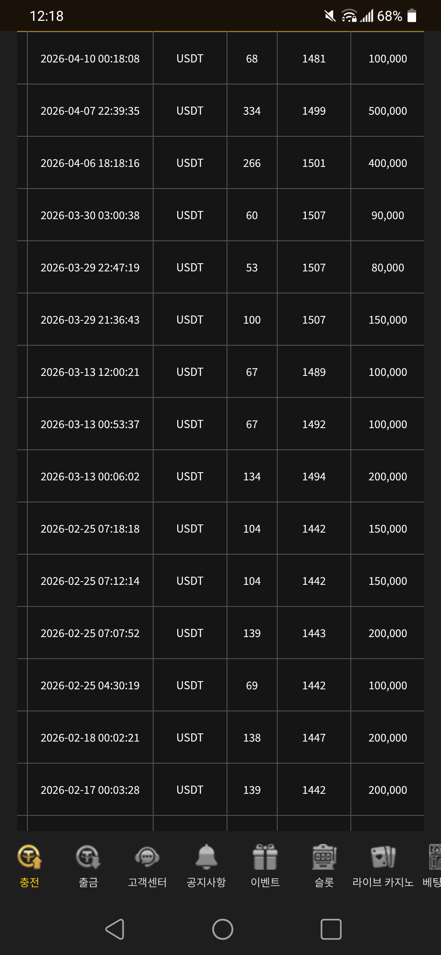
Task: Tap the 400,000 deposit amount
Action: [388, 163]
